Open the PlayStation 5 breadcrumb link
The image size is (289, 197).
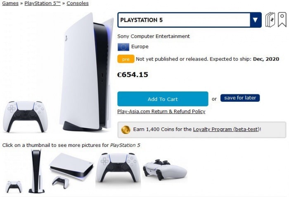[x=43, y=3]
